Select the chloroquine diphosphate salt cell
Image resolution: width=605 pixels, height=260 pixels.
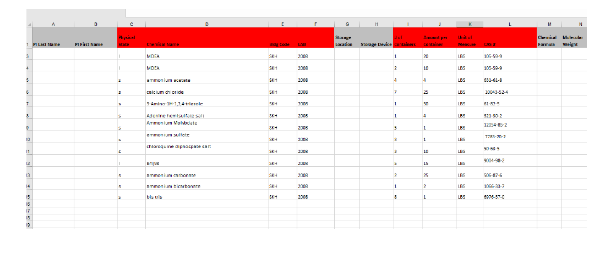click(x=206, y=148)
